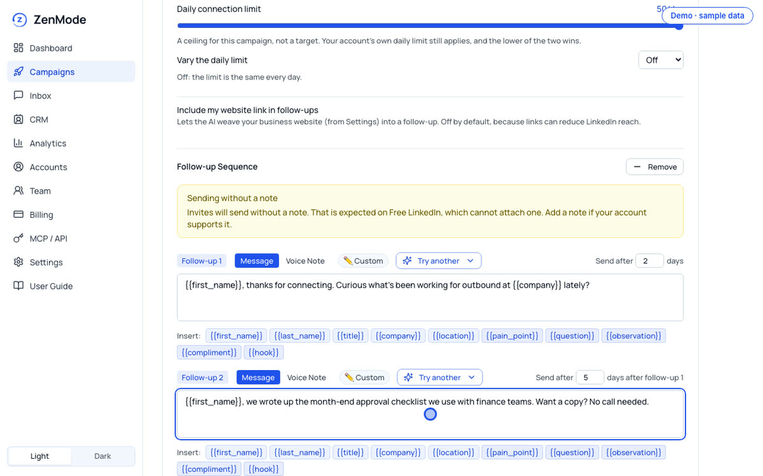Viewport: 763px width, 476px height.
Task: Click the Daily connection limit slider handle
Action: [679, 26]
